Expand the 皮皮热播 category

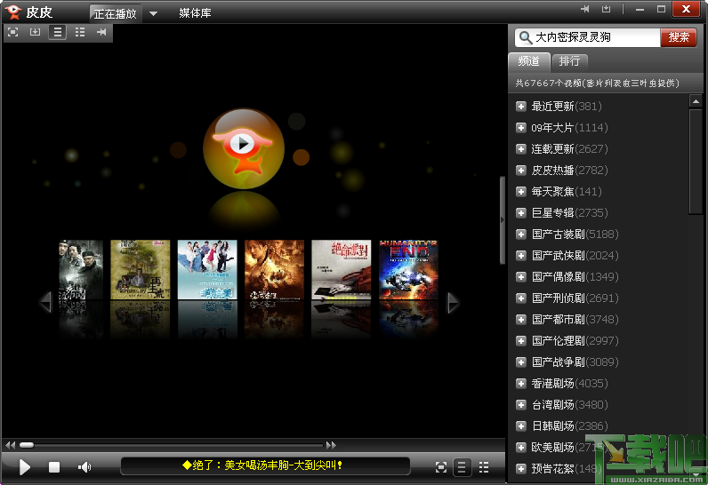point(521,171)
